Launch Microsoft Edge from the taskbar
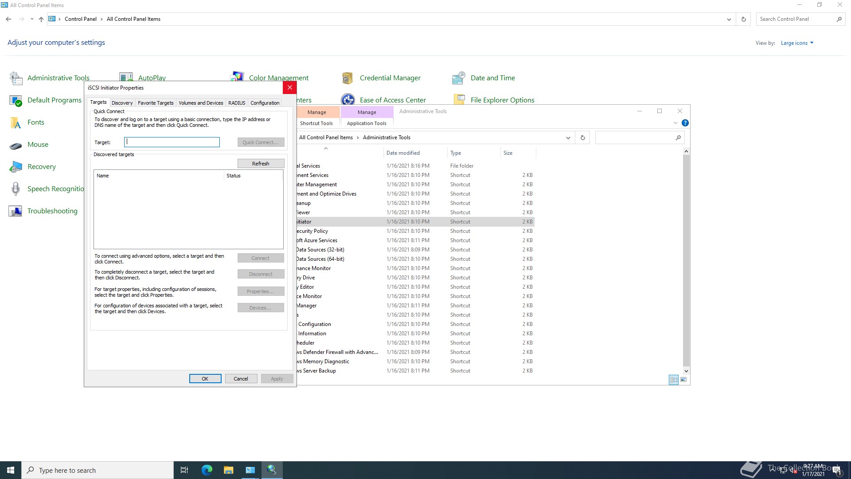 tap(207, 470)
